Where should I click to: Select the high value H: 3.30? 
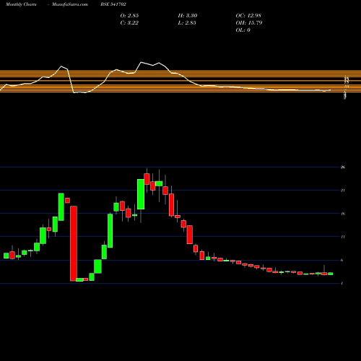tap(188, 16)
